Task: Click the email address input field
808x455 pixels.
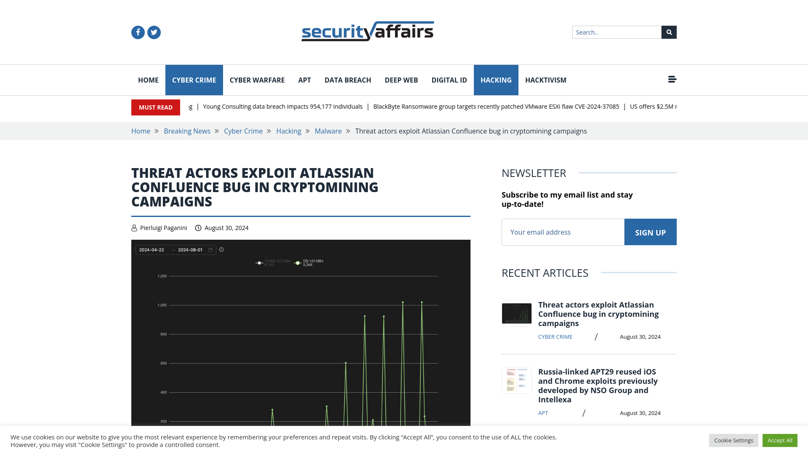Action: coord(563,232)
